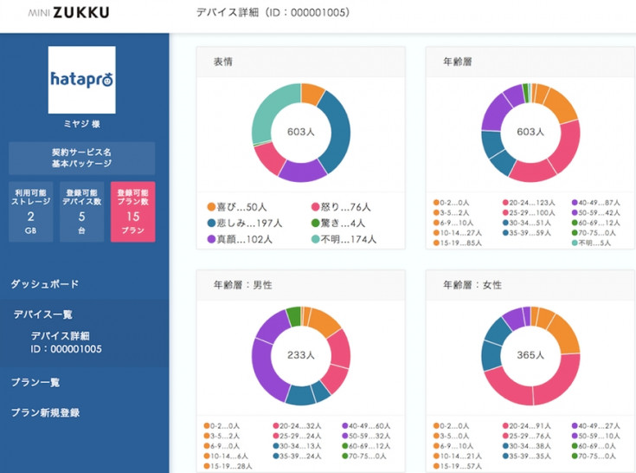Hide 25-29 series in 年齢層：女性 legend
This screenshot has width=636, height=473.
(x=506, y=436)
